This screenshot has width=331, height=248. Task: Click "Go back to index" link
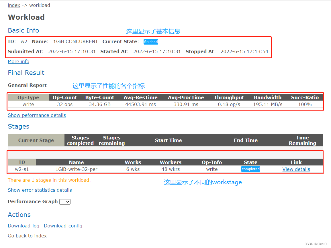[27, 236]
